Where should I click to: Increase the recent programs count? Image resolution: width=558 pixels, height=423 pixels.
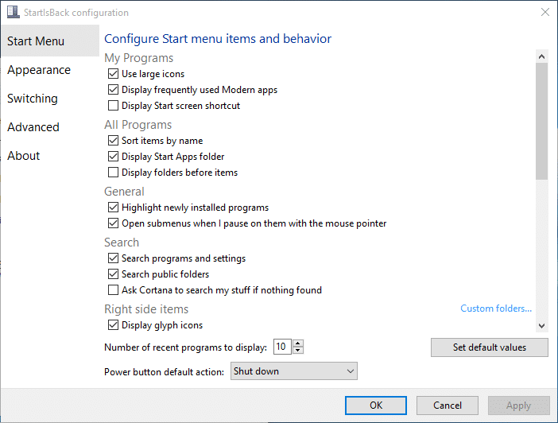(x=298, y=343)
